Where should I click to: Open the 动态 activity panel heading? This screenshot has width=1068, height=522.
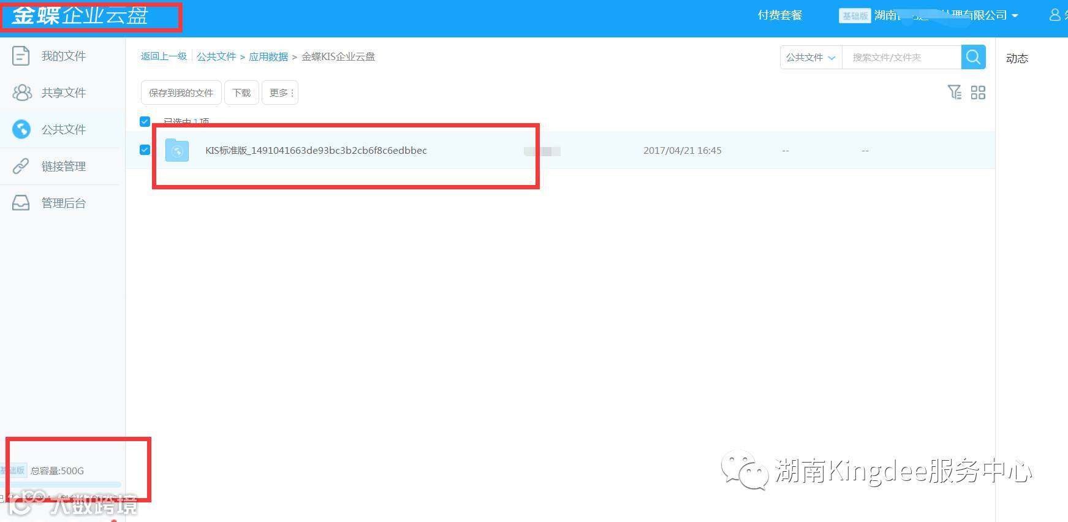tap(1017, 58)
